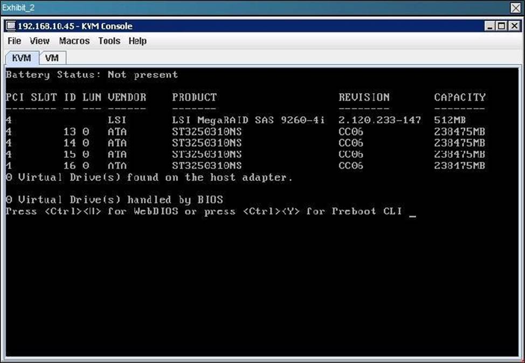Image resolution: width=525 pixels, height=363 pixels.
Task: Open the Macros menu
Action: coord(74,41)
